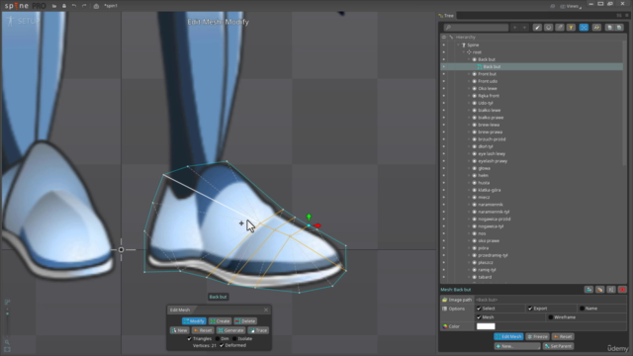Enable the Isolate checkbox
The image size is (633, 356).
click(x=234, y=338)
